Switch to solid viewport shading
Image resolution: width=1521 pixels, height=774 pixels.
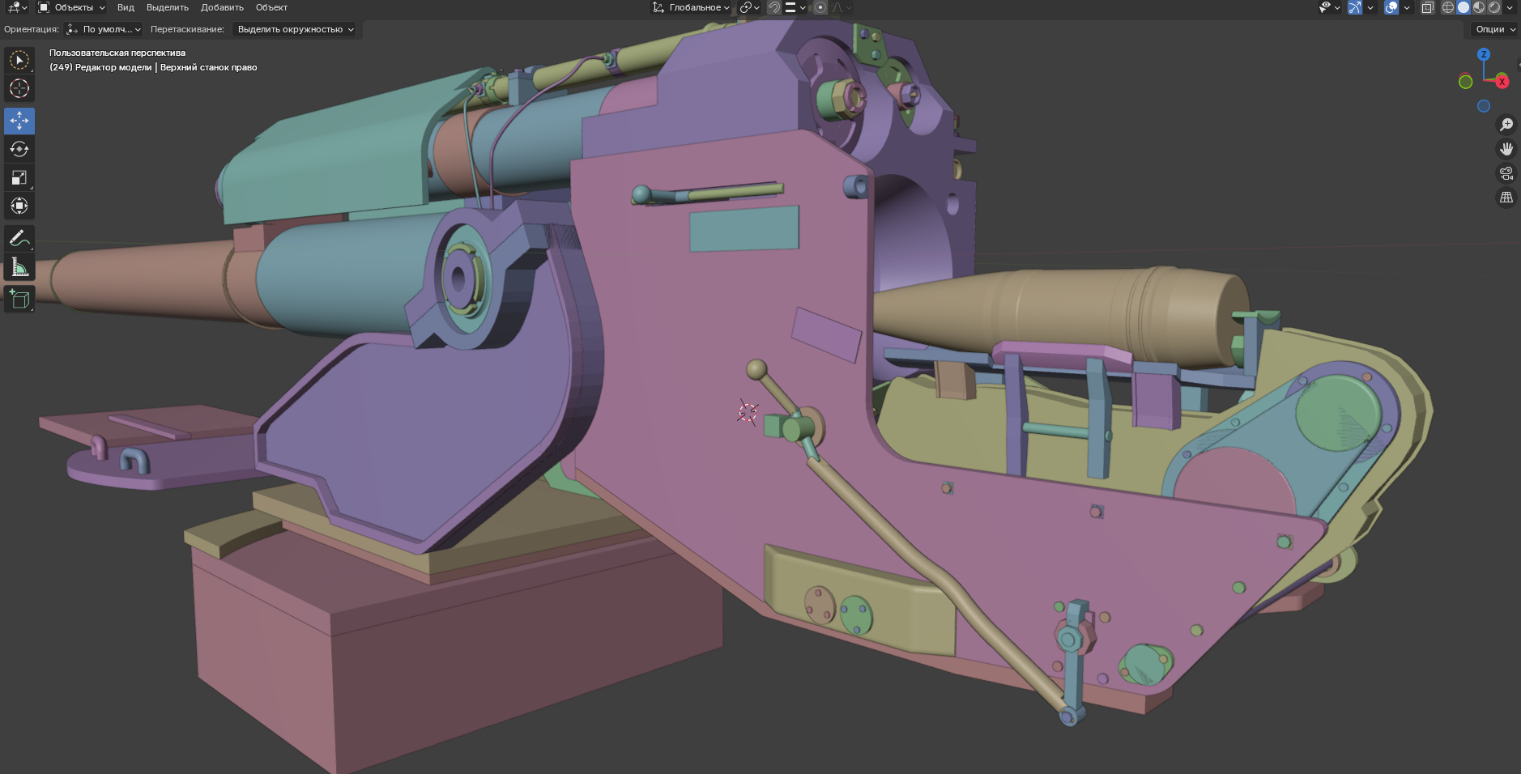(1463, 7)
